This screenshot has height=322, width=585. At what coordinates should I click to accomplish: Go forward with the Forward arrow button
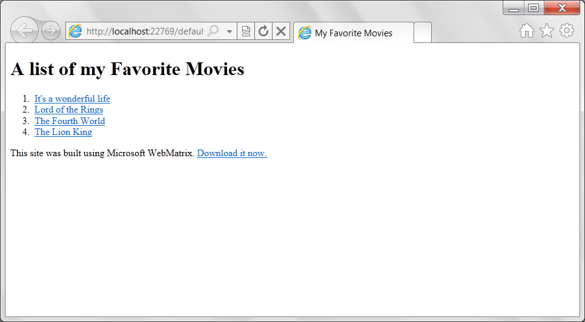pos(51,31)
